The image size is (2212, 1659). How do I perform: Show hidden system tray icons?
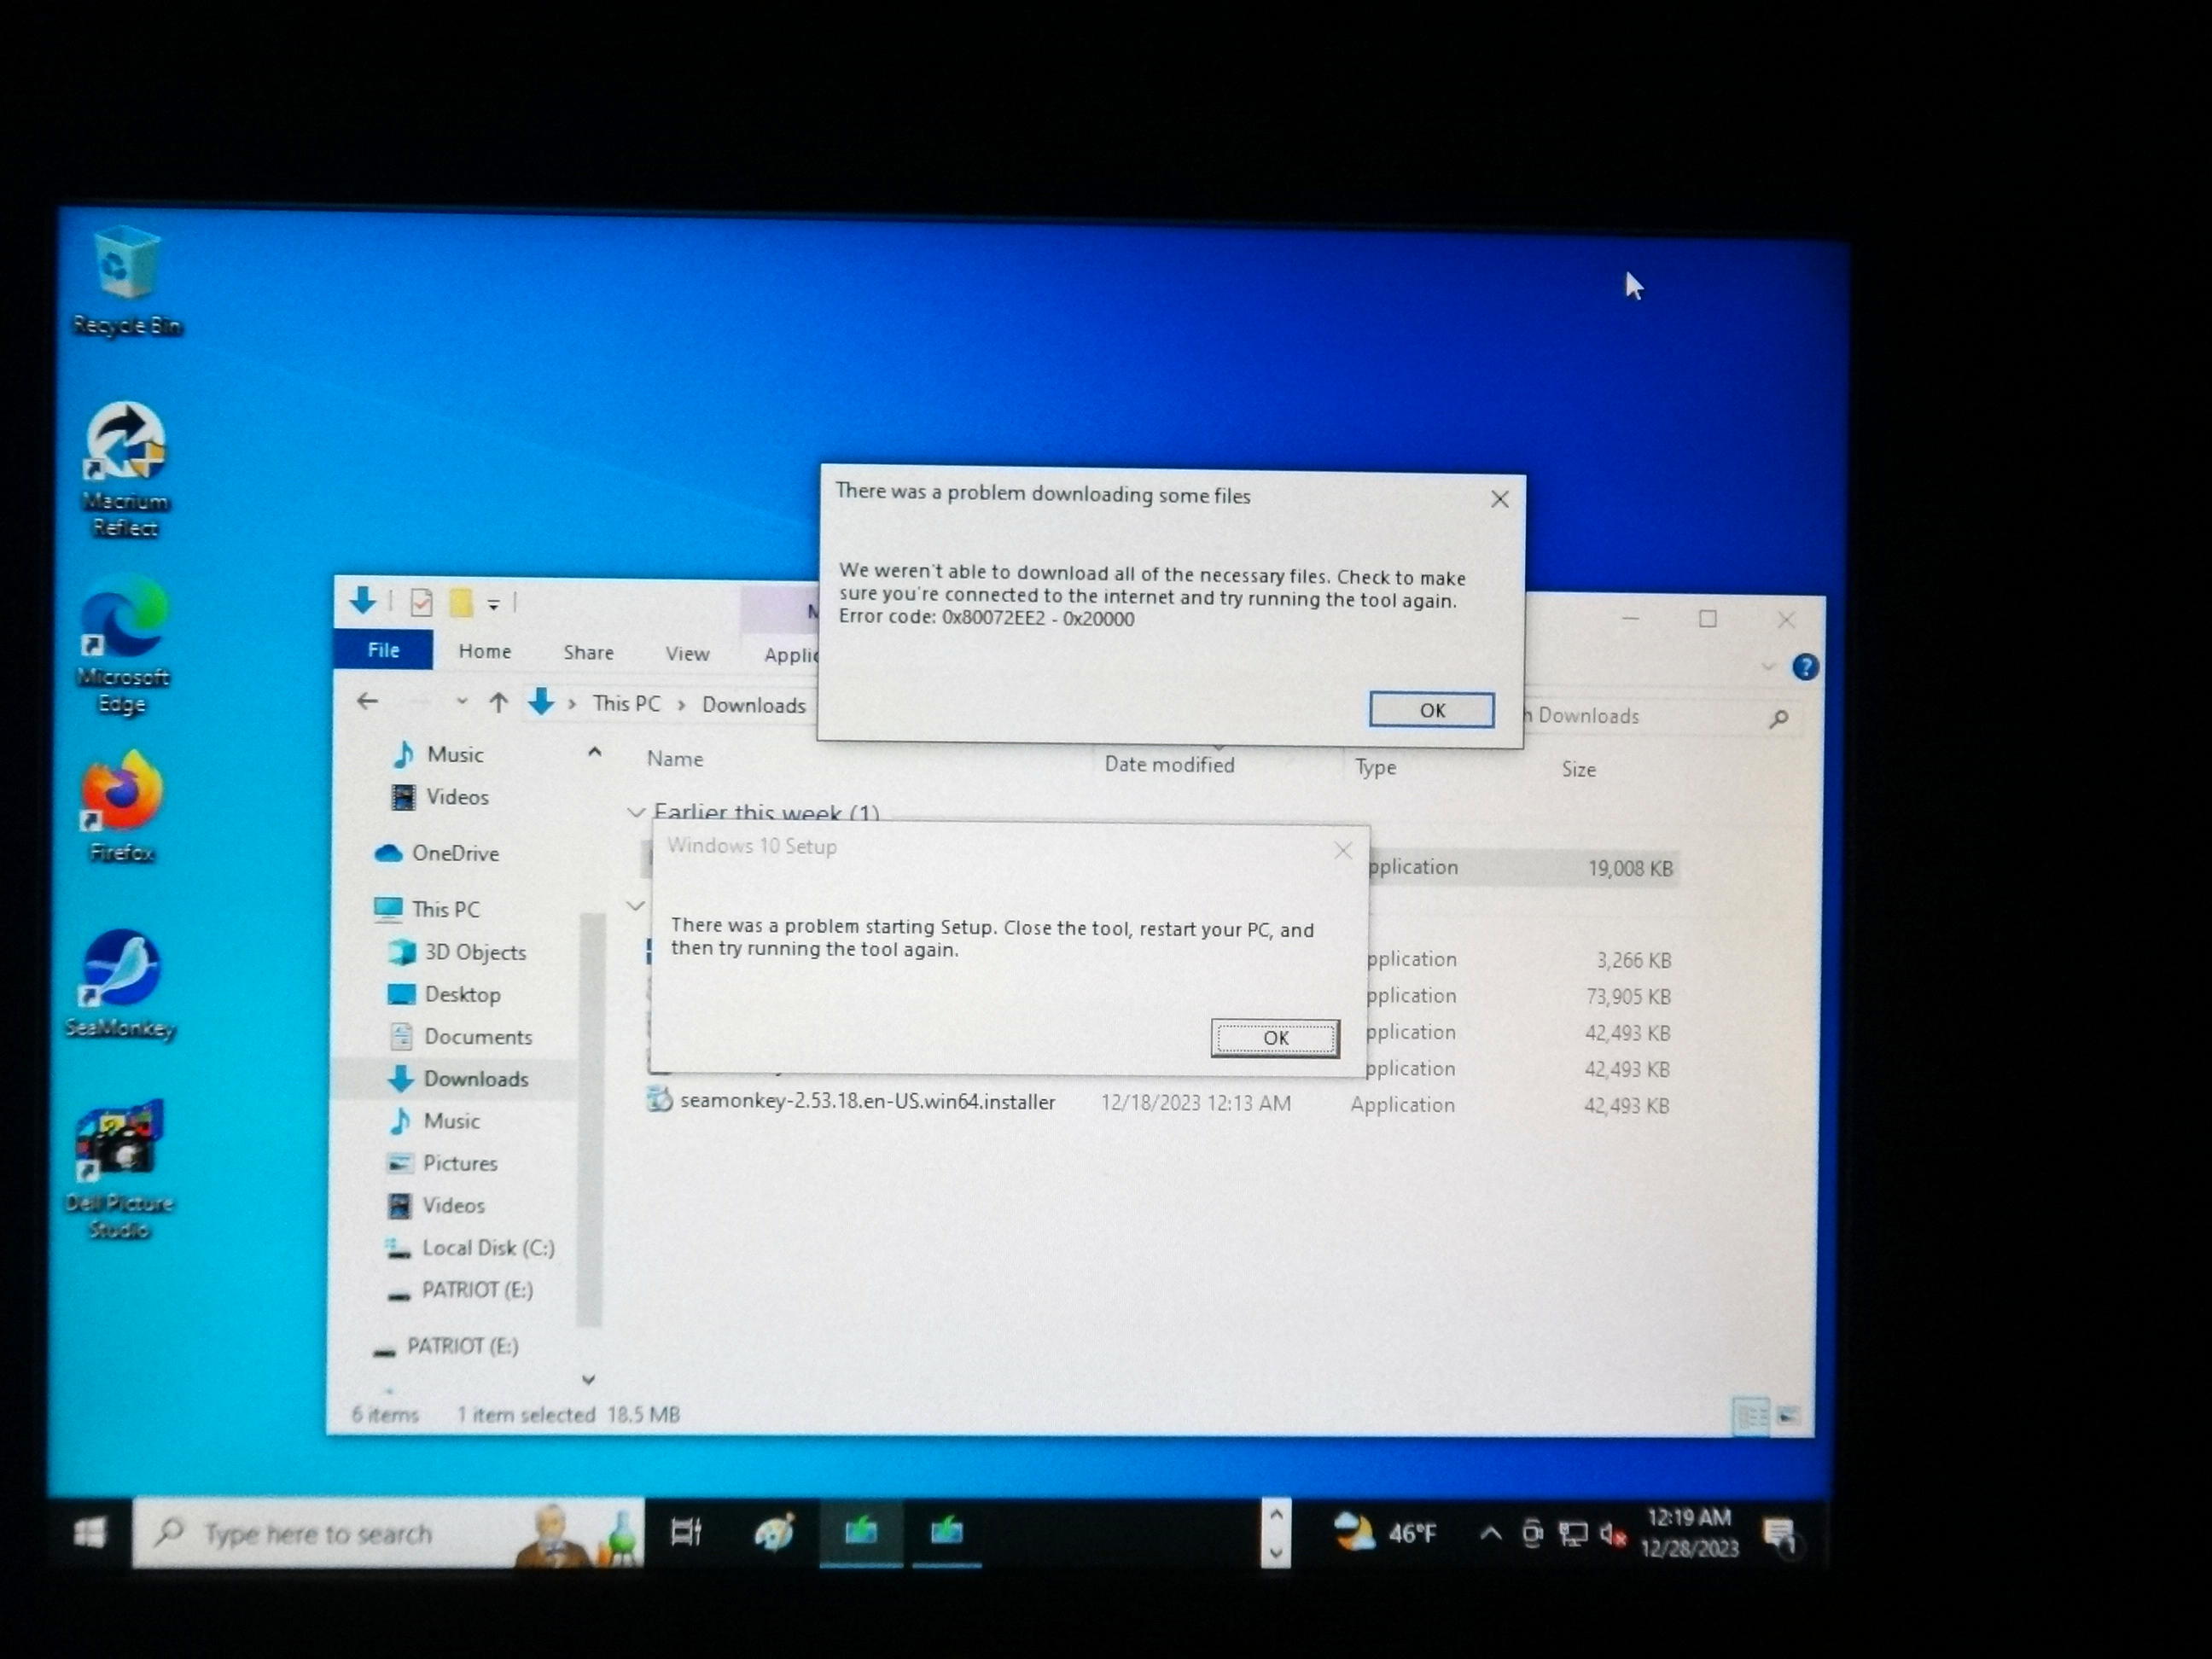coord(1490,1533)
